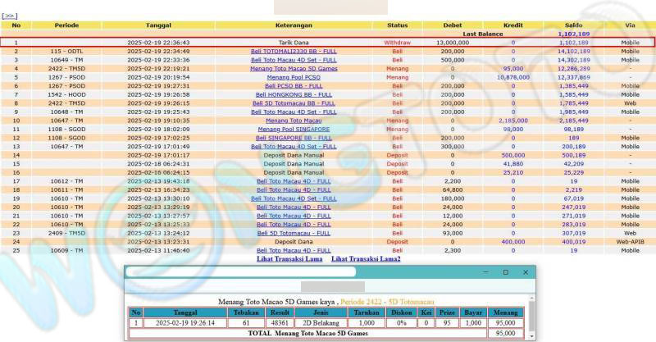Open Beli TOTOMALI2330 BB - FULL link
656x342 pixels.
[x=293, y=51]
